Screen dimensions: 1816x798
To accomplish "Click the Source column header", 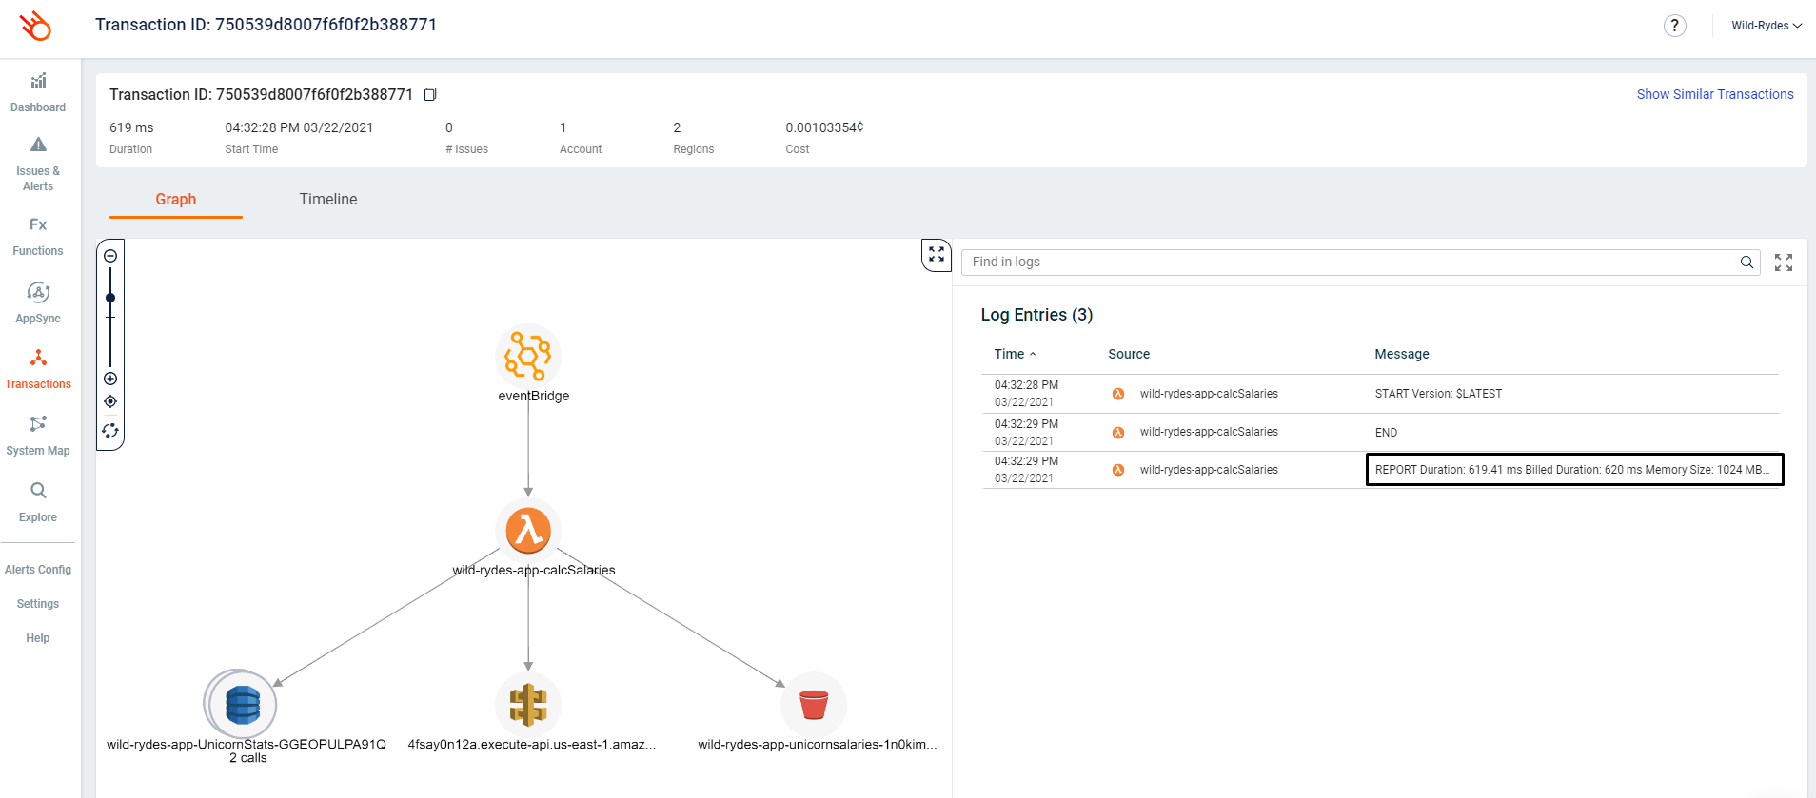I will click(1129, 354).
